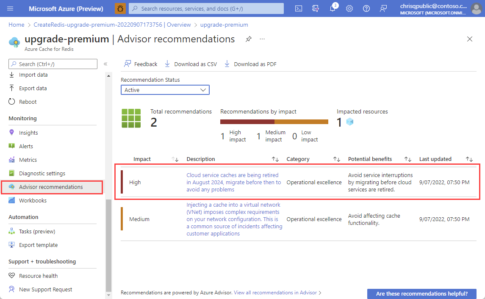Click Are these recommendations helpful button
The width and height of the screenshot is (485, 299).
coord(421,294)
